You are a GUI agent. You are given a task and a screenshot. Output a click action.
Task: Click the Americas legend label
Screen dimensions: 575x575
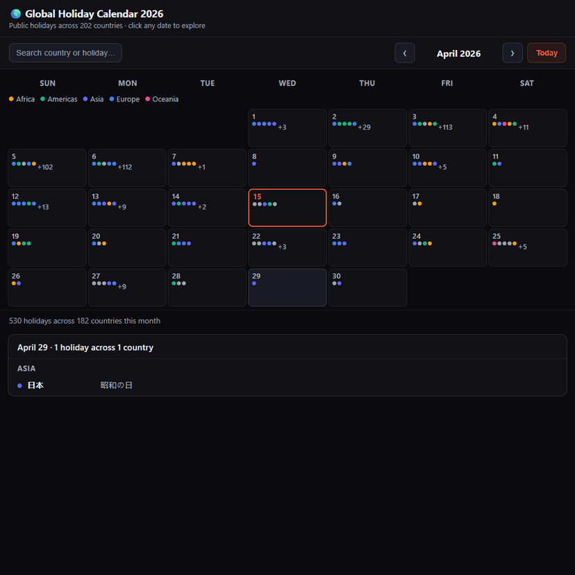[x=62, y=99]
